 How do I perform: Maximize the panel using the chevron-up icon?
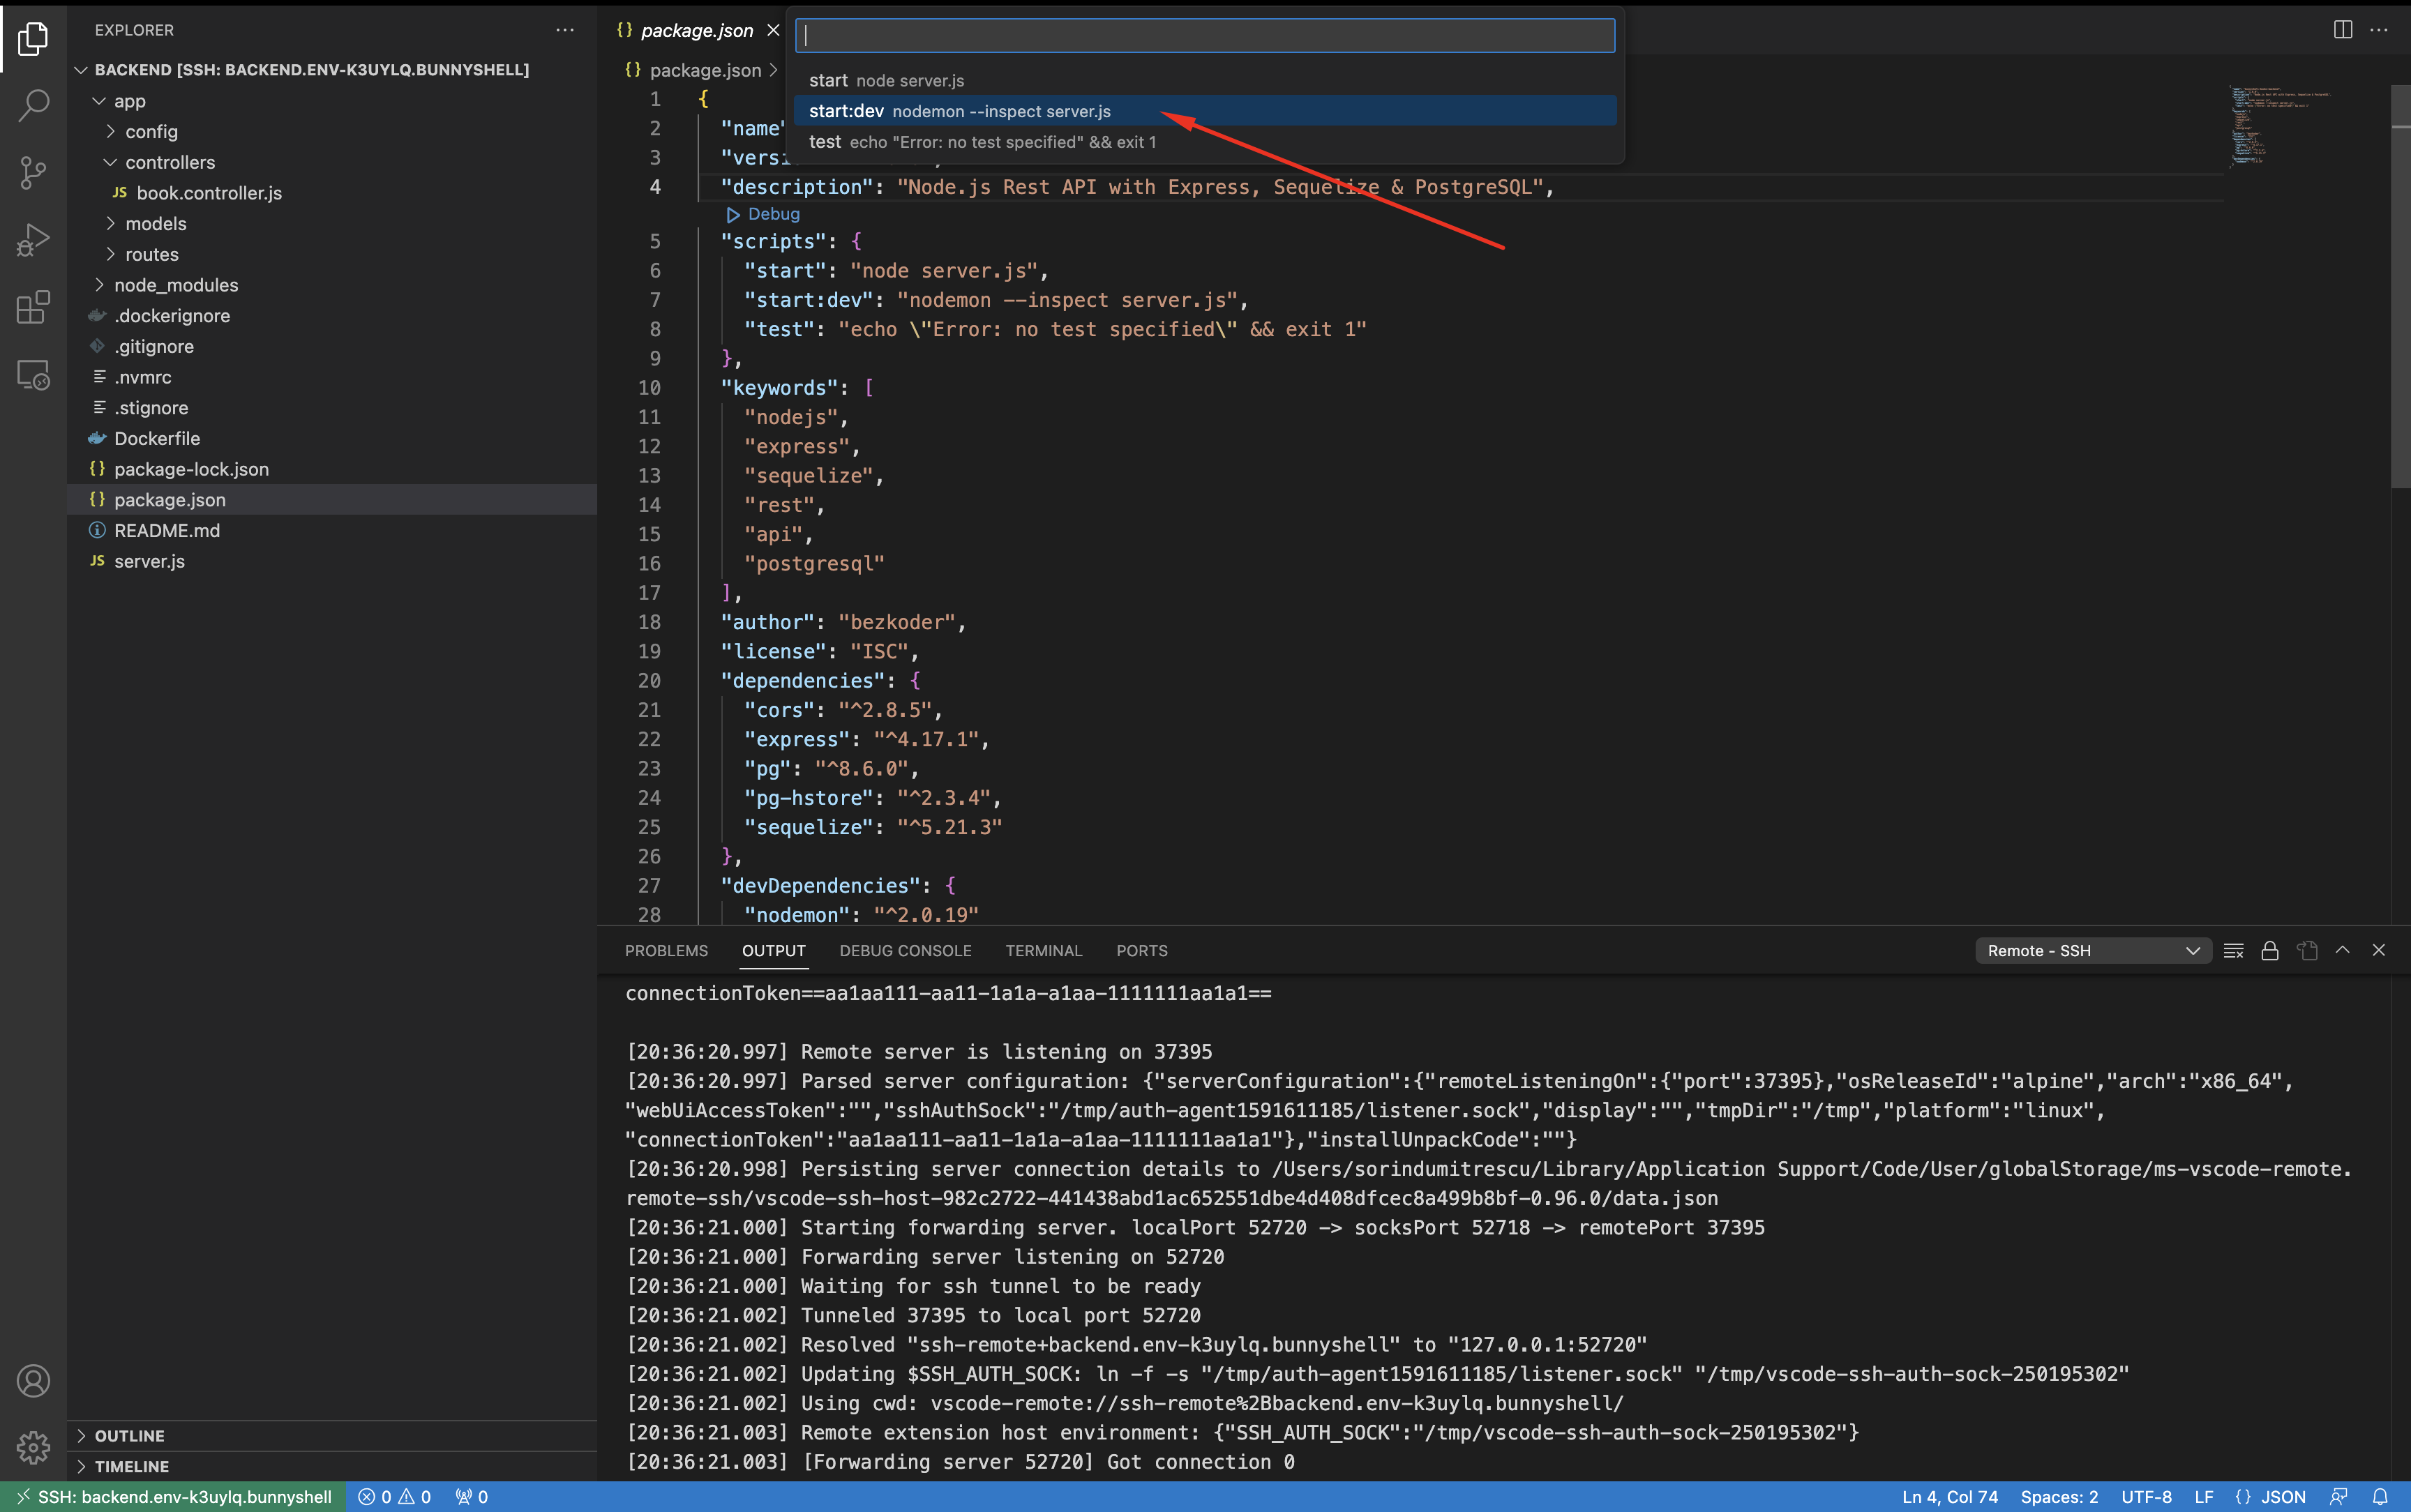(2342, 950)
